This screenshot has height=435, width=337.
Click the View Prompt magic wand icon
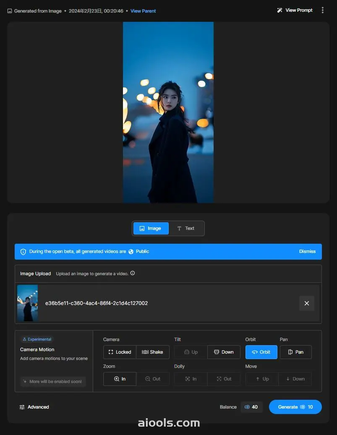point(280,10)
